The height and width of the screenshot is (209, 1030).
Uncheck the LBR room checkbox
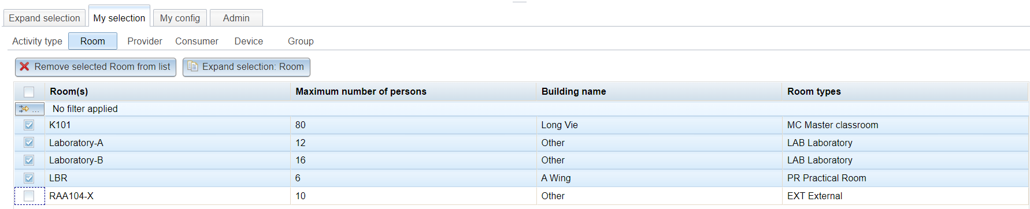(29, 178)
